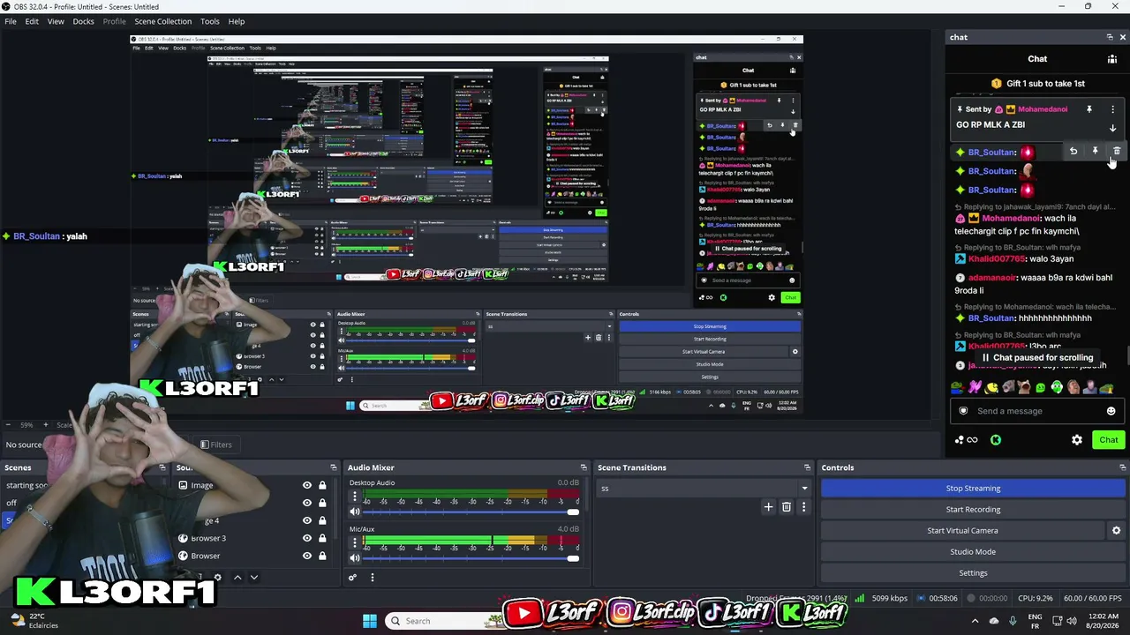Open advanced audio properties gears
The height and width of the screenshot is (635, 1130).
352,578
